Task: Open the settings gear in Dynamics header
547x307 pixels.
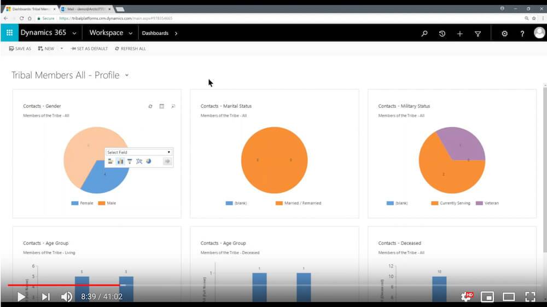Action: click(504, 33)
